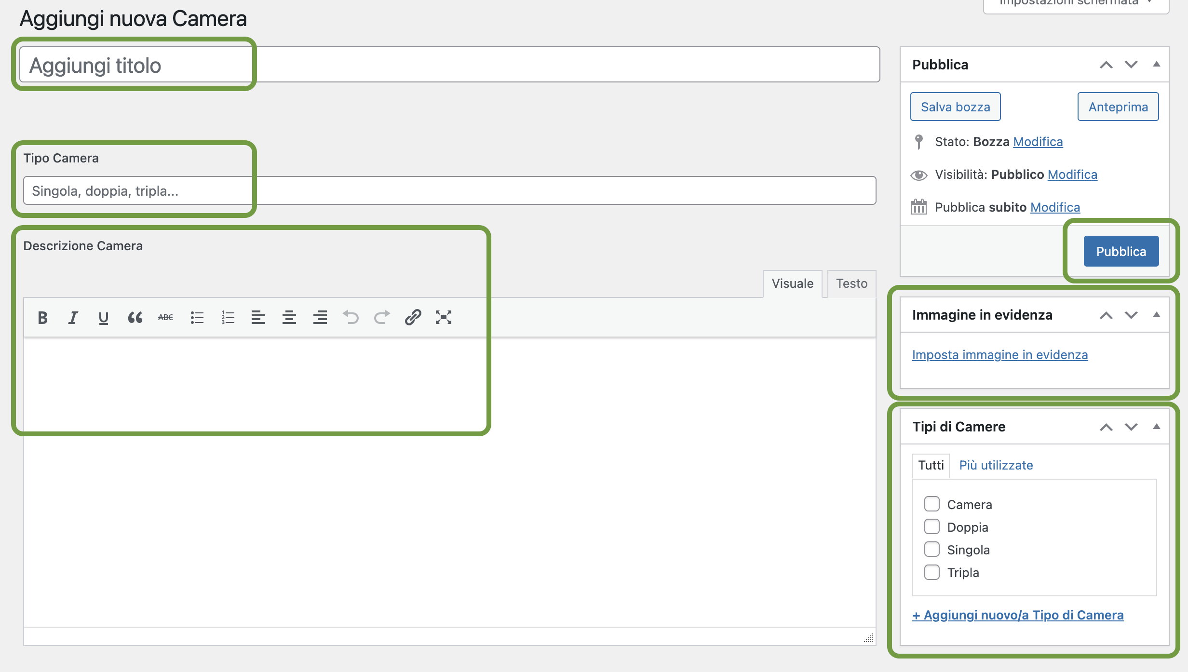Center-align text in the editor
The height and width of the screenshot is (672, 1188).
[x=289, y=318]
